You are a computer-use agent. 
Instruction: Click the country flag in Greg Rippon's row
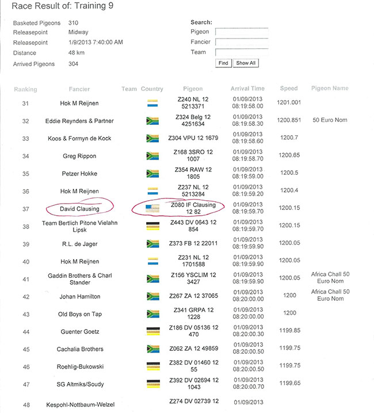[152, 156]
